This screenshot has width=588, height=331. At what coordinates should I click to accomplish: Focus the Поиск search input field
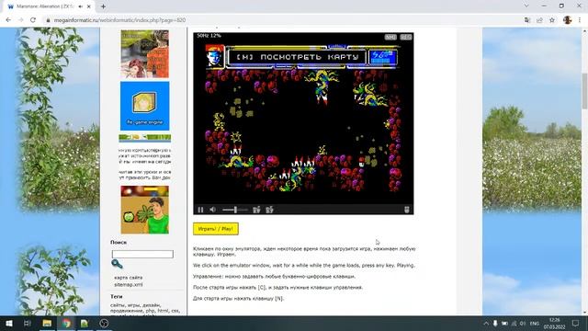(x=142, y=254)
